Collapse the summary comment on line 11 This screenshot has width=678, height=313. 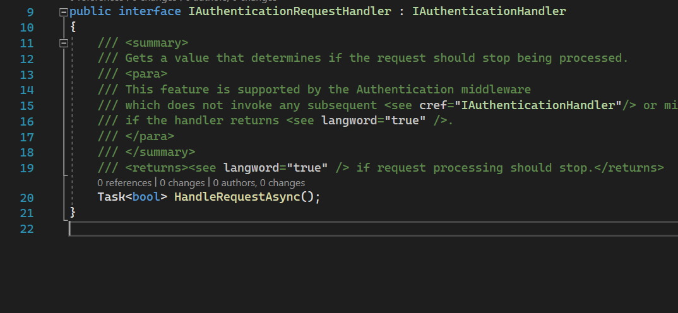click(x=64, y=44)
